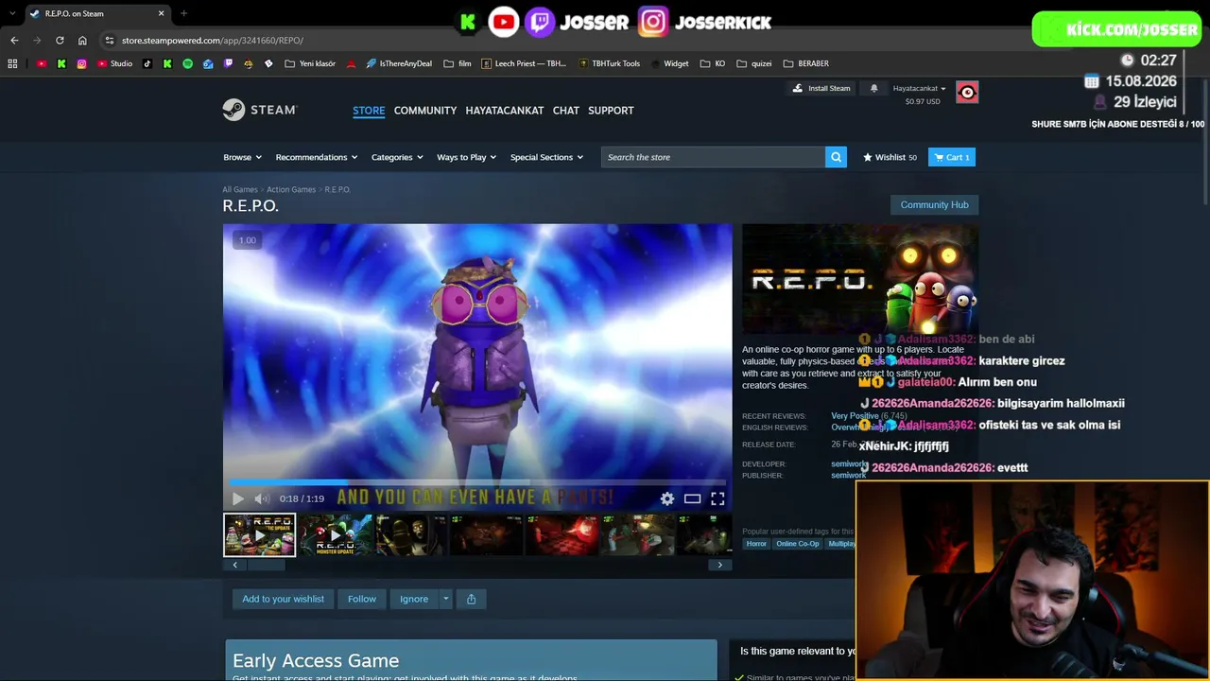Open the YouTube Studio bookmark
Image resolution: width=1210 pixels, height=681 pixels.
tap(115, 63)
